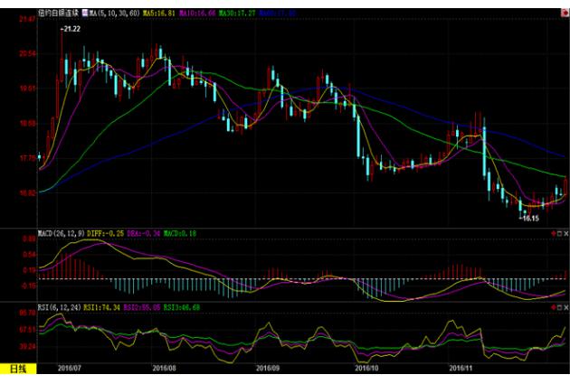Click the red plus icon in RSI panel
Image resolution: width=570 pixels, height=384 pixels.
pos(555,308)
